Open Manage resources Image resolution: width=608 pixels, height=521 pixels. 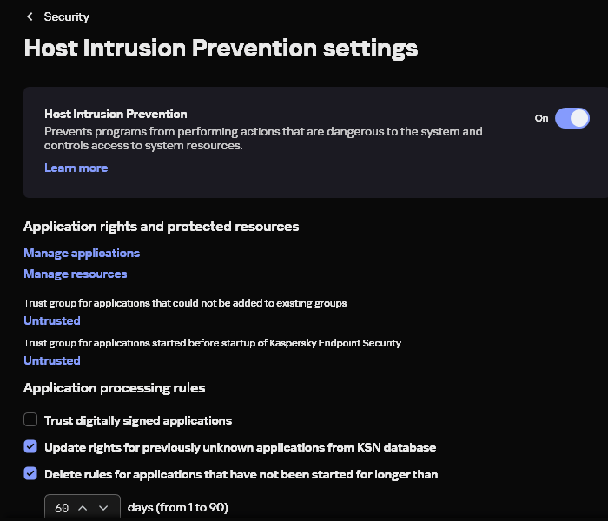point(75,274)
